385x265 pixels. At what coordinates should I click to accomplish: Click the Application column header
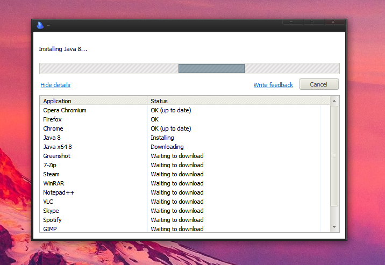[x=94, y=101]
